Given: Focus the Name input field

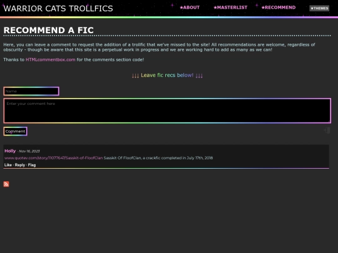Looking at the screenshot, I should (x=31, y=91).
